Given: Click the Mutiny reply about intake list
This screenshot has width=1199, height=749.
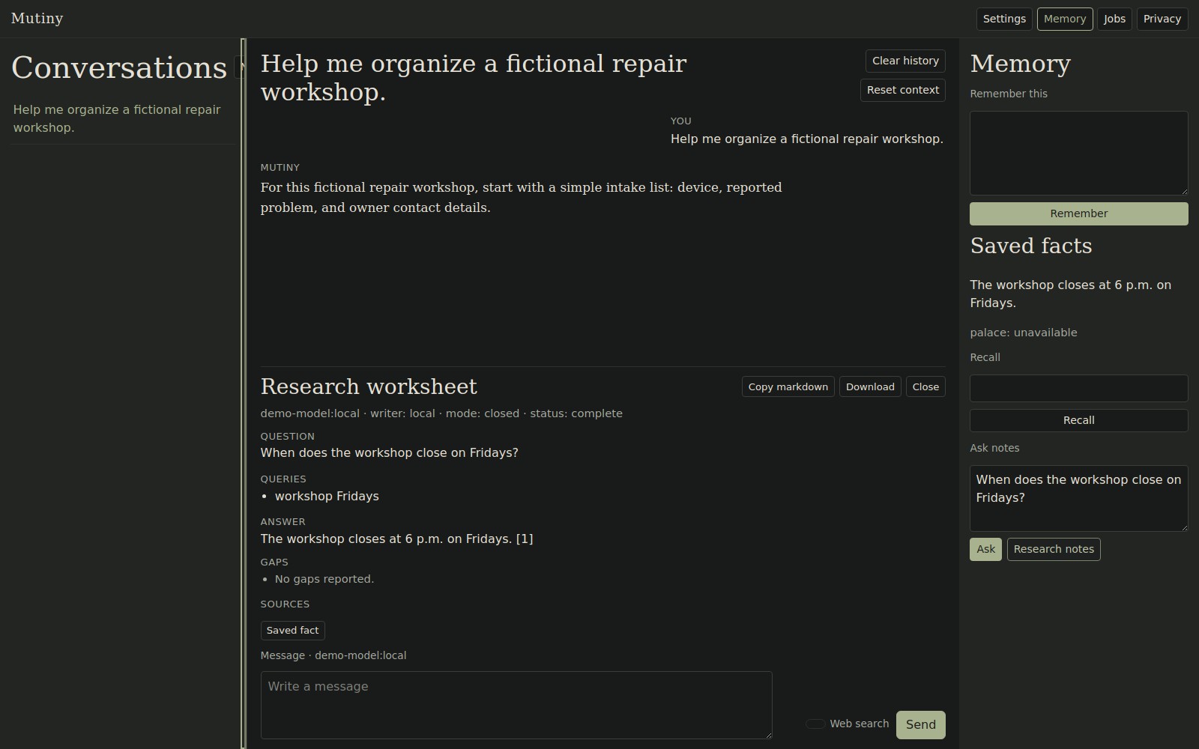Looking at the screenshot, I should (x=521, y=197).
